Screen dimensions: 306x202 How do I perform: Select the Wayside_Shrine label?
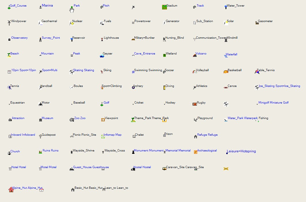coord(83,150)
